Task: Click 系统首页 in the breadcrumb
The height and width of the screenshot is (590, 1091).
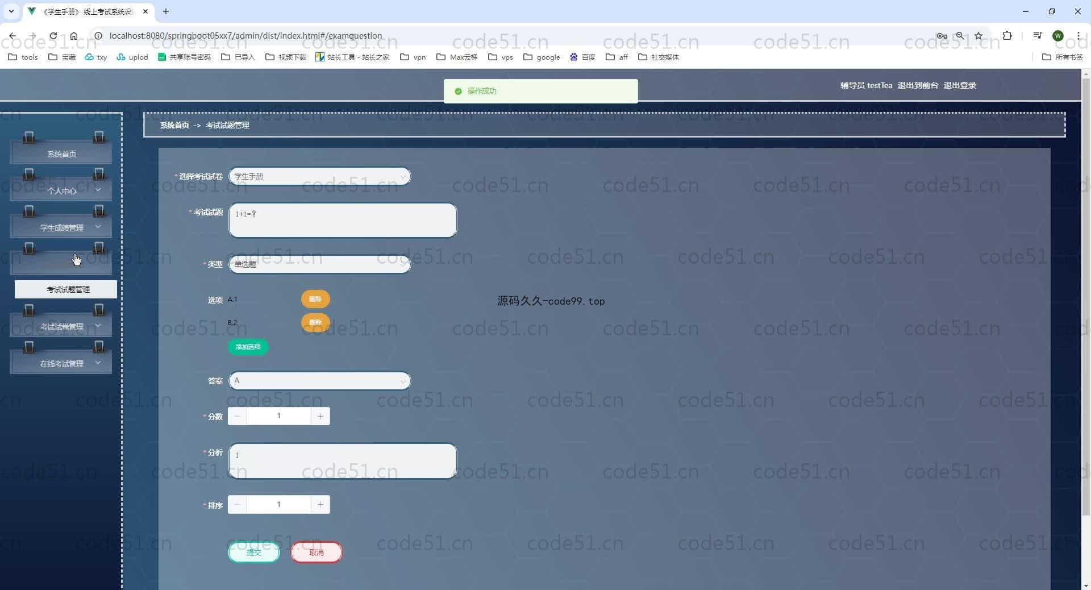Action: coord(174,125)
